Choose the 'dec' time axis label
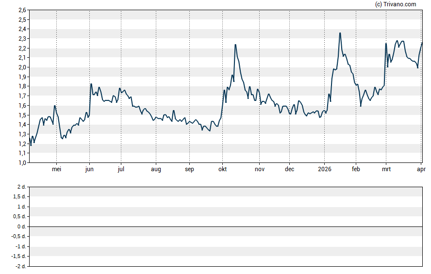 (x=289, y=169)
